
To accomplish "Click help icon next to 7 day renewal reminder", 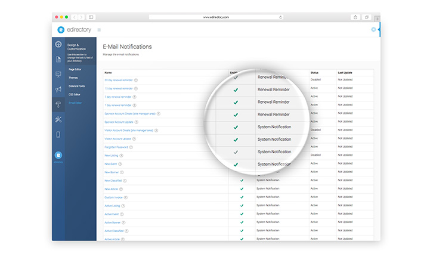I will pos(134,97).
